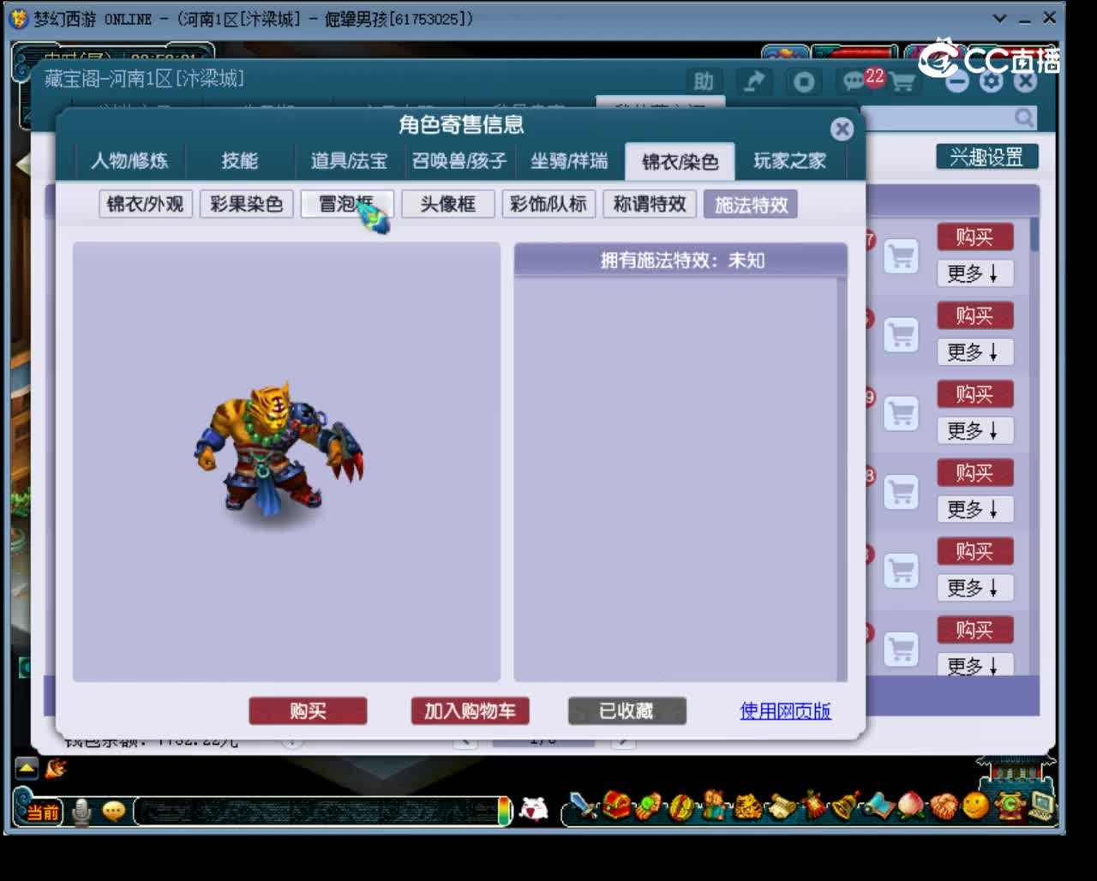The image size is (1097, 881).
Task: Click the red tassel flag icon
Action: (x=813, y=806)
